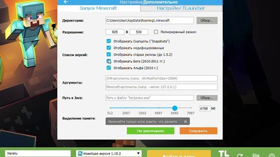Viewport: 280px width, 157px height.
Task: Click the directory path input field
Action: pos(150,20)
